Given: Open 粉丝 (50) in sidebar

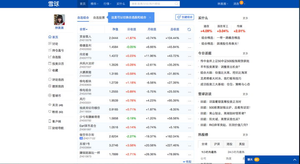Looking at the screenshot, I should tap(56, 112).
